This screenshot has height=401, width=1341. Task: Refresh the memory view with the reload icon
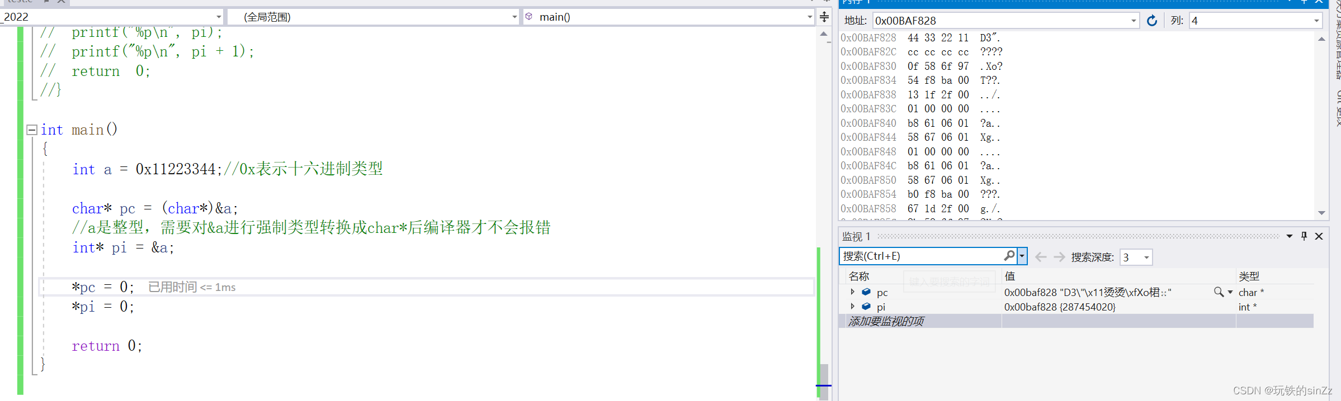point(1151,21)
